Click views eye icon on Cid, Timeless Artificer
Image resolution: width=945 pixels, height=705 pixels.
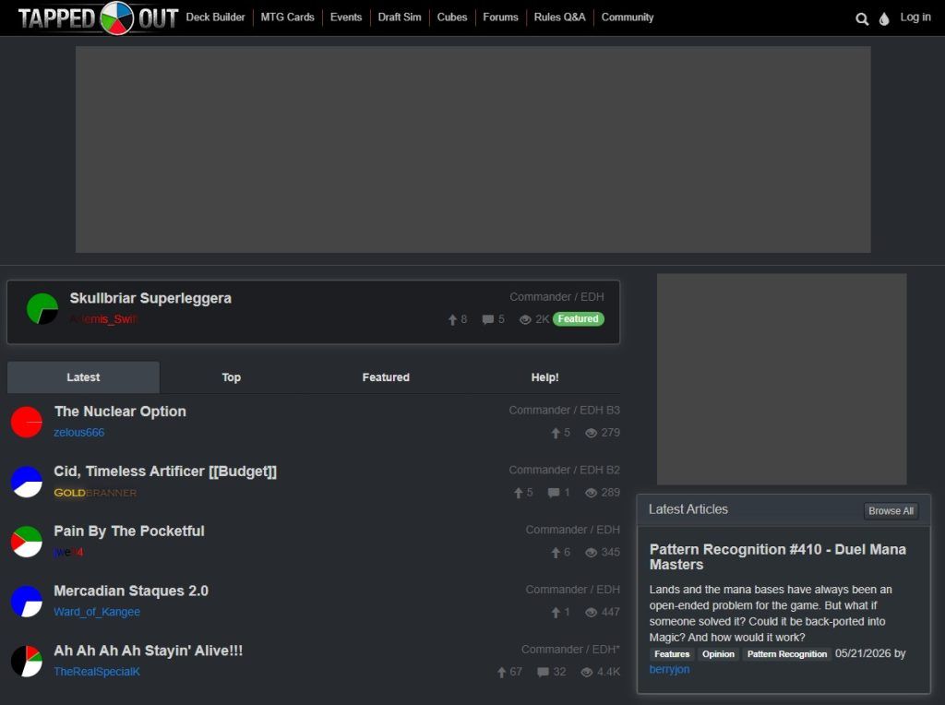(x=591, y=493)
